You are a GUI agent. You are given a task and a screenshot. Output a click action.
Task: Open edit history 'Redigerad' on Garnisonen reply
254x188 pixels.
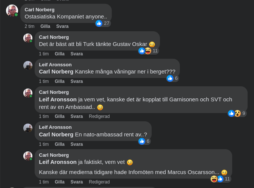click(99, 116)
